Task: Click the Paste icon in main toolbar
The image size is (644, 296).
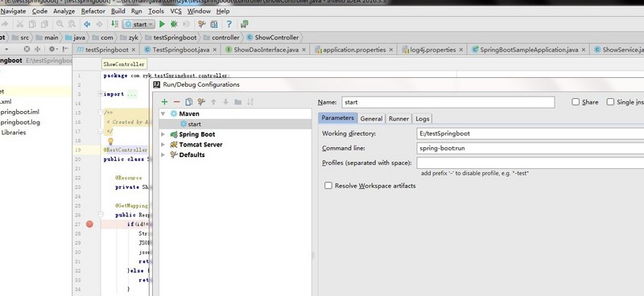Action: [44, 24]
